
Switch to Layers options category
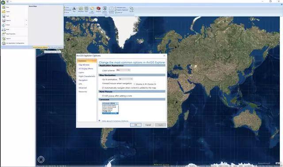(x=81, y=72)
